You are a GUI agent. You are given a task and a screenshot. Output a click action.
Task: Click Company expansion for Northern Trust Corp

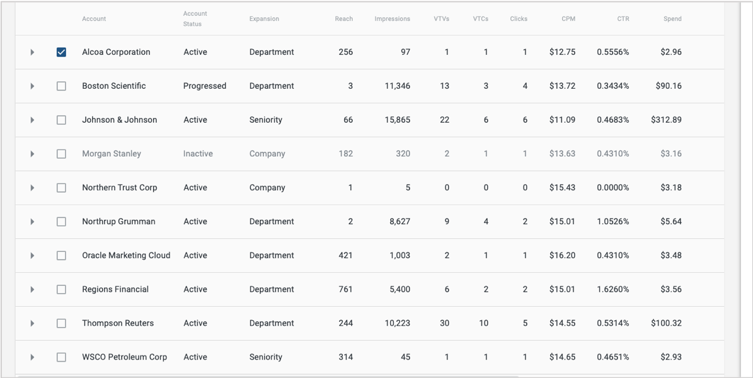pos(267,188)
